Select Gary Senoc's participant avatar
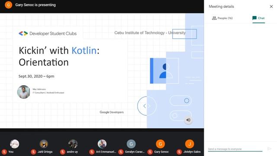 pyautogui.click(x=160, y=144)
